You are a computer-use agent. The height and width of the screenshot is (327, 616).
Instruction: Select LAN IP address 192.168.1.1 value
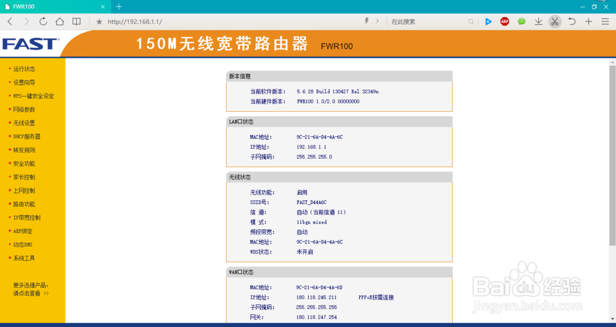311,147
